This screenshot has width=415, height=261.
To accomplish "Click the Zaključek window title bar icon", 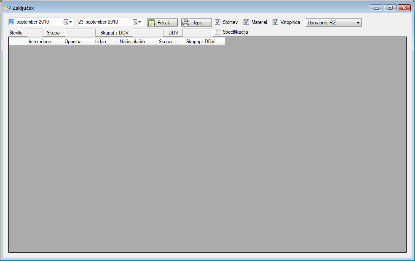I will click(x=7, y=8).
